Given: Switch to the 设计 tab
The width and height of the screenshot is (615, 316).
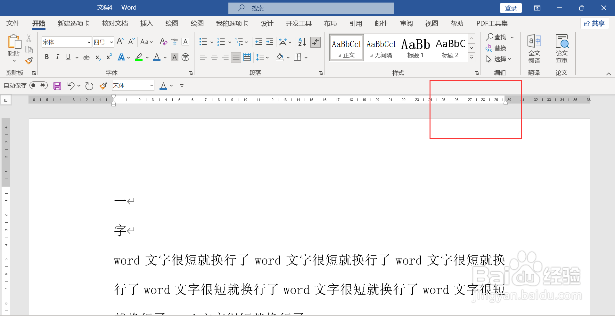Looking at the screenshot, I should pos(267,23).
